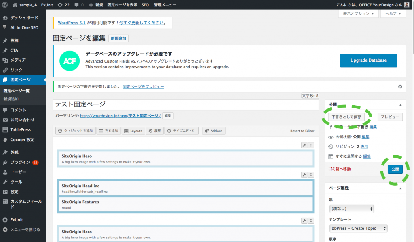
Task: Open the 親 parent page dropdown
Action: click(x=351, y=209)
